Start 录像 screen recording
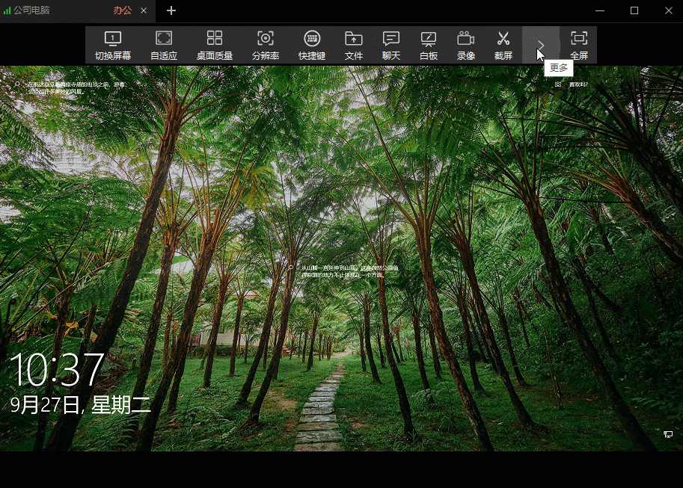The height and width of the screenshot is (488, 683). [x=466, y=46]
